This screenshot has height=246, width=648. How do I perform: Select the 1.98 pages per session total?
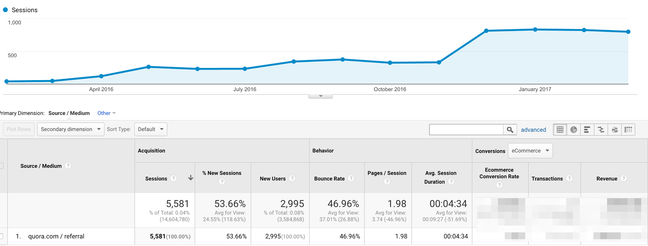(x=397, y=204)
